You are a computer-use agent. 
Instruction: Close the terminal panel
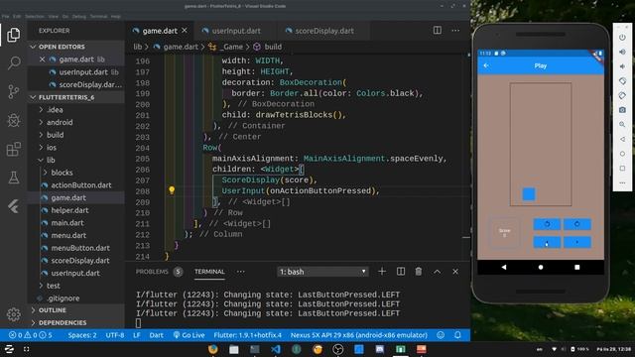coord(455,272)
